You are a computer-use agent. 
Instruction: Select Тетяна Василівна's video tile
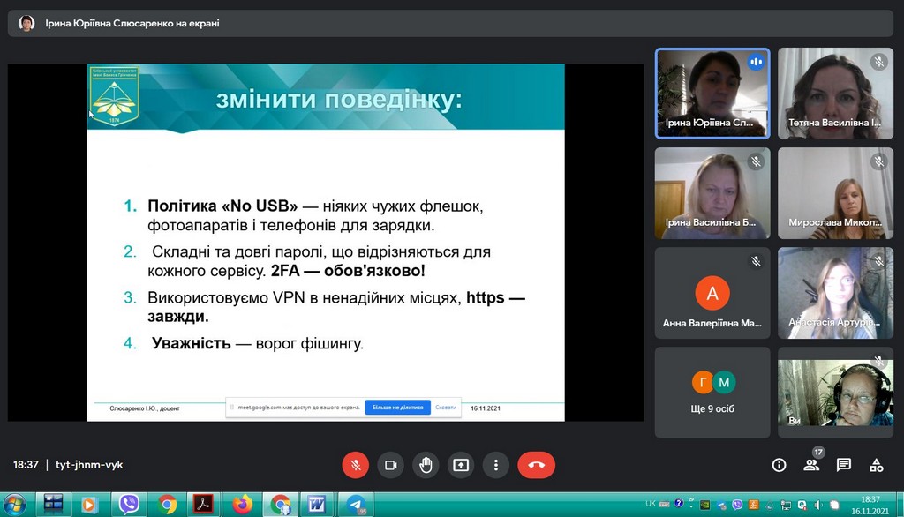pyautogui.click(x=835, y=93)
